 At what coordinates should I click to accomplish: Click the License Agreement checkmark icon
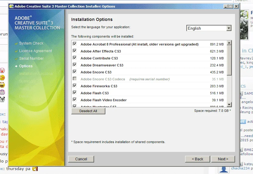click(x=16, y=51)
